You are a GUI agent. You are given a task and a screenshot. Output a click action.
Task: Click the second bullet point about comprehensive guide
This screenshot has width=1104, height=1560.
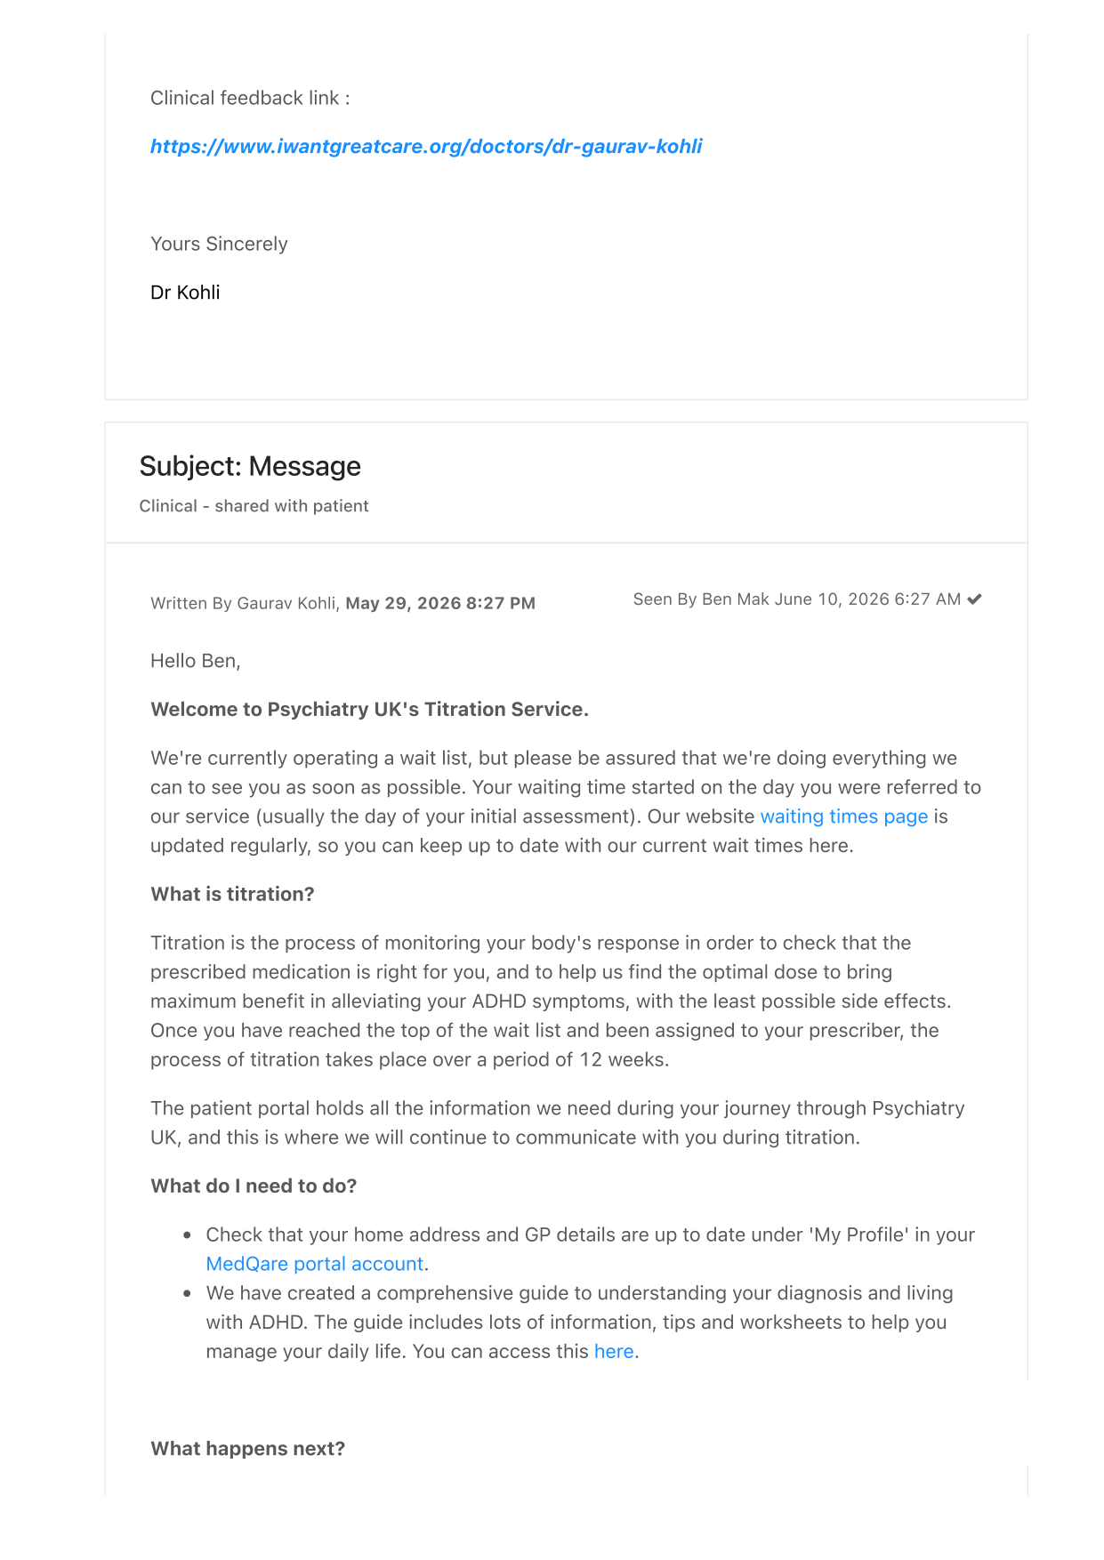pos(579,1322)
